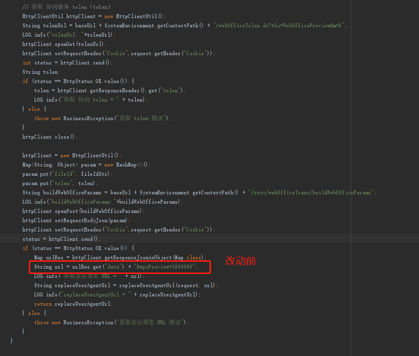This screenshot has height=356, width=419.
Task: Place cursor on the top comment line
Action: (66, 7)
